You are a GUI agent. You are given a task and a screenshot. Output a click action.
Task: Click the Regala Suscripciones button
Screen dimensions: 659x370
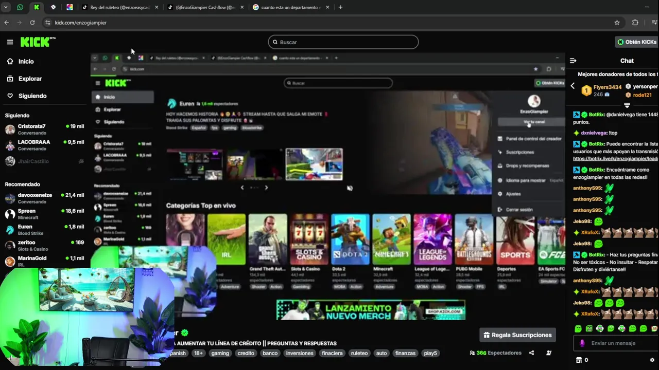(x=517, y=335)
